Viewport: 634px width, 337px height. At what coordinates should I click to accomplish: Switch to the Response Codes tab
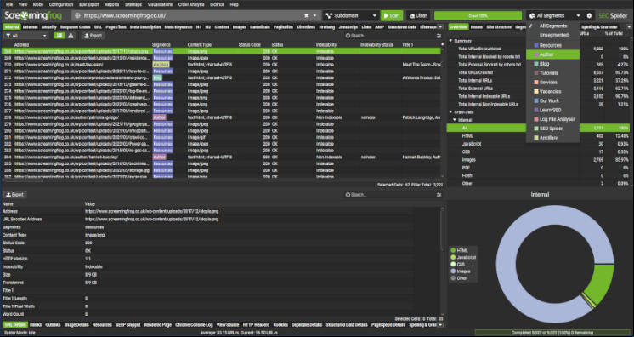[x=76, y=27]
